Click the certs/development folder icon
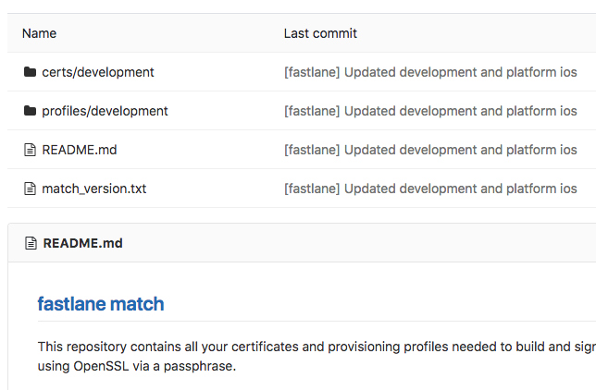 click(30, 72)
